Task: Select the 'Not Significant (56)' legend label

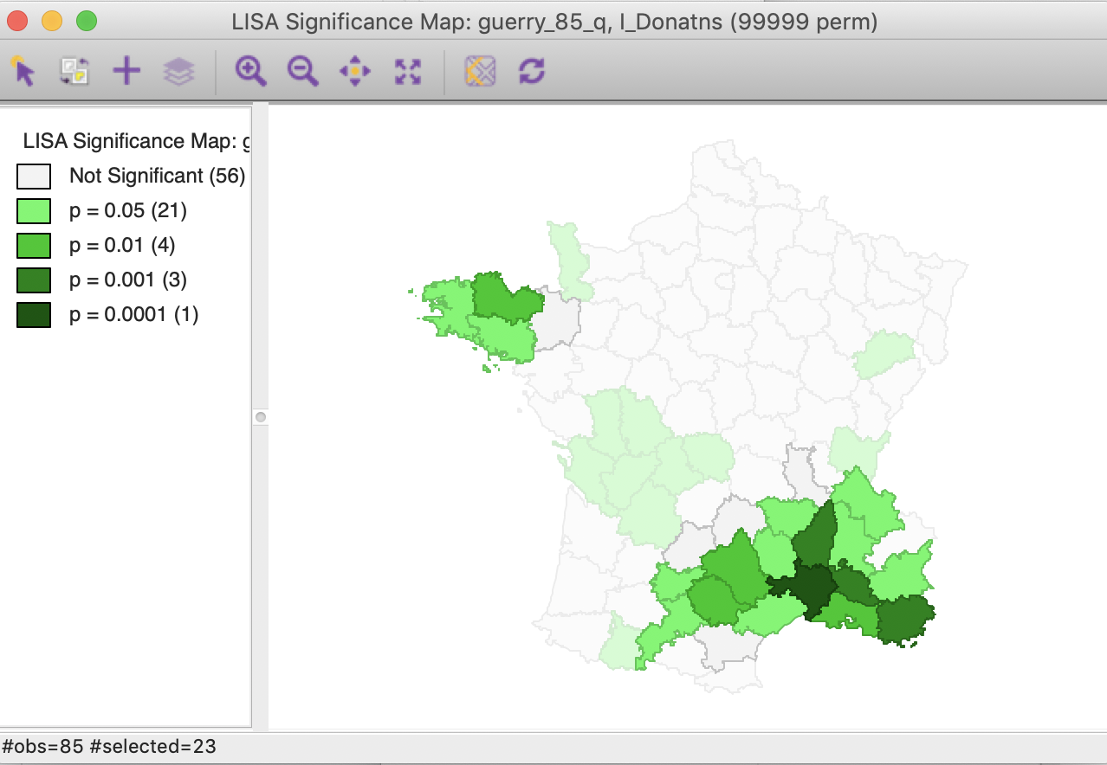Action: tap(158, 177)
